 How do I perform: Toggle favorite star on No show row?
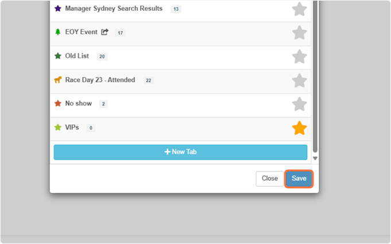pyautogui.click(x=299, y=104)
